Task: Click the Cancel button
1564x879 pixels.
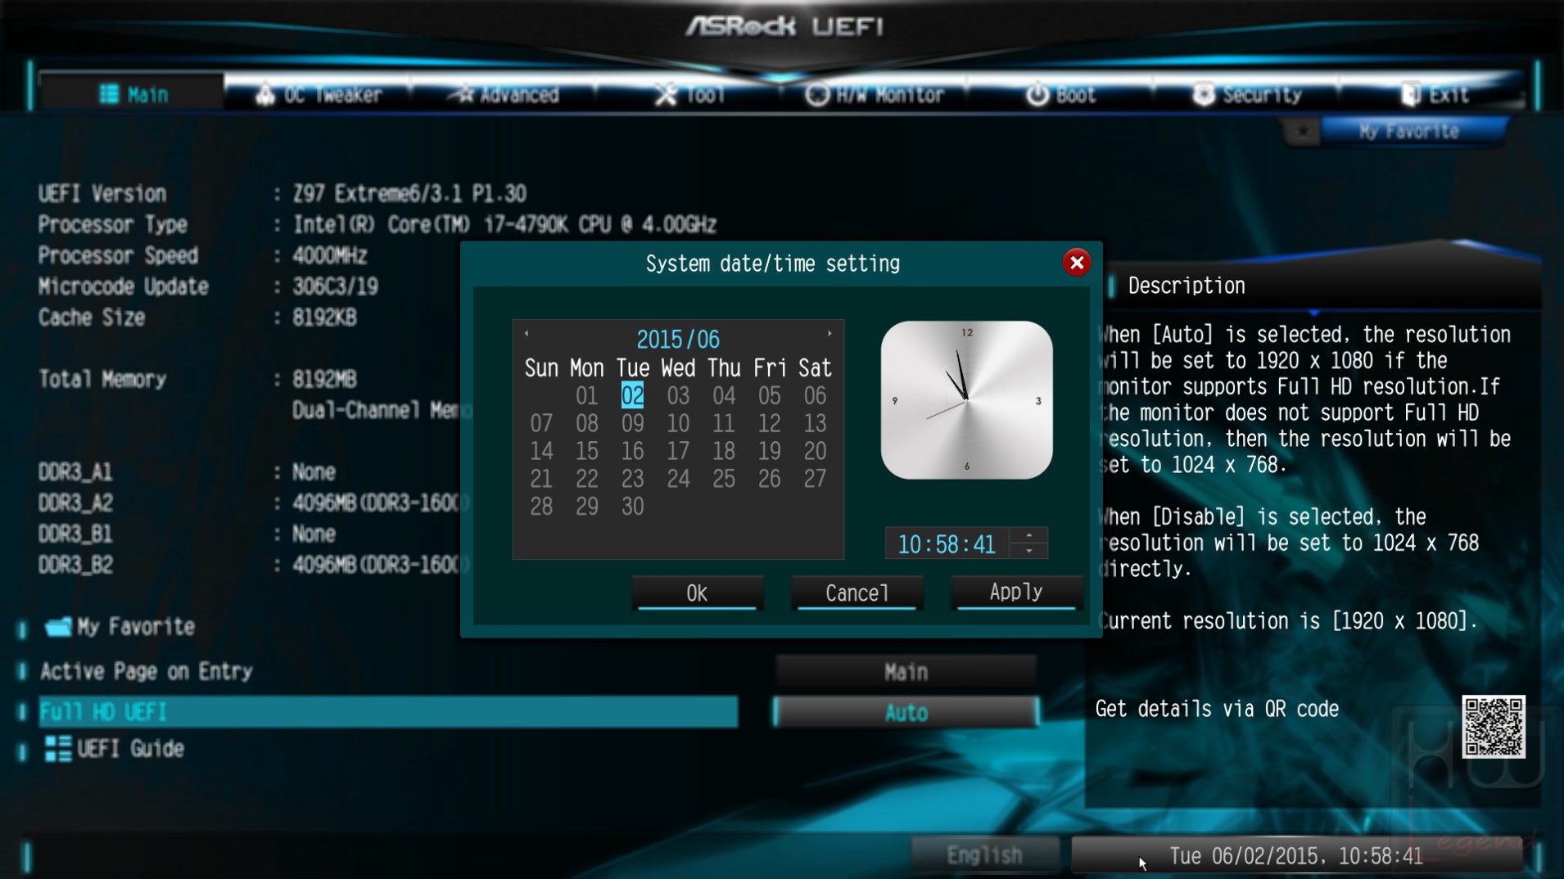Action: 857,593
